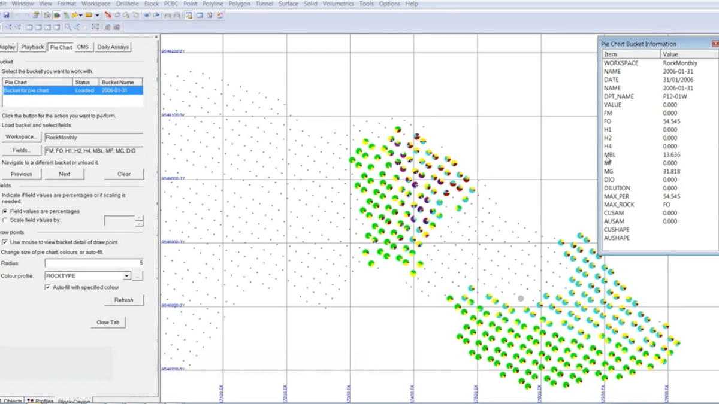Click the blue floppy-disk Save icon
The height and width of the screenshot is (404, 719).
click(x=6, y=15)
